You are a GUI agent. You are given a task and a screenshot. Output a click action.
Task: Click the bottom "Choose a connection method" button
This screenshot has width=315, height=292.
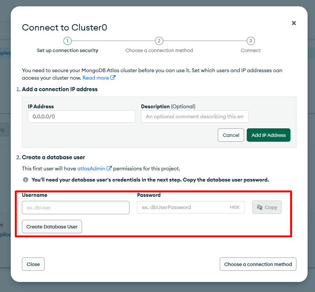pyautogui.click(x=258, y=264)
